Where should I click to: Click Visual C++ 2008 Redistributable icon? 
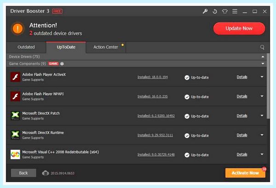(x=15, y=154)
